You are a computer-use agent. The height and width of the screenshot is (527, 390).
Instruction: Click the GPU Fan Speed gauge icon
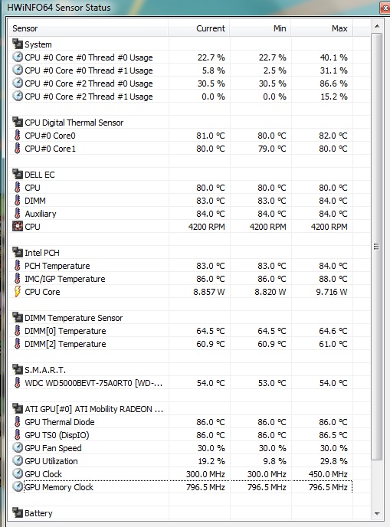tap(18, 447)
